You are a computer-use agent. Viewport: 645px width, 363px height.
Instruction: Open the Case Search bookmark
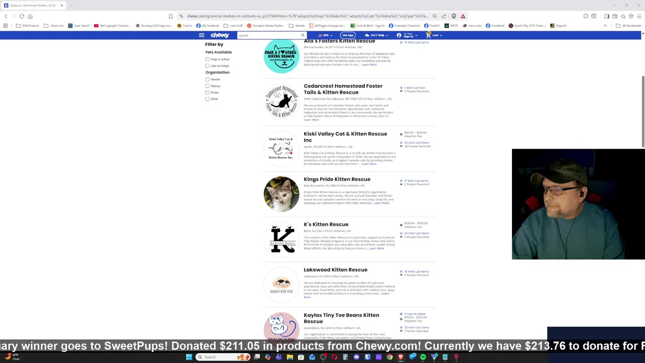point(79,26)
